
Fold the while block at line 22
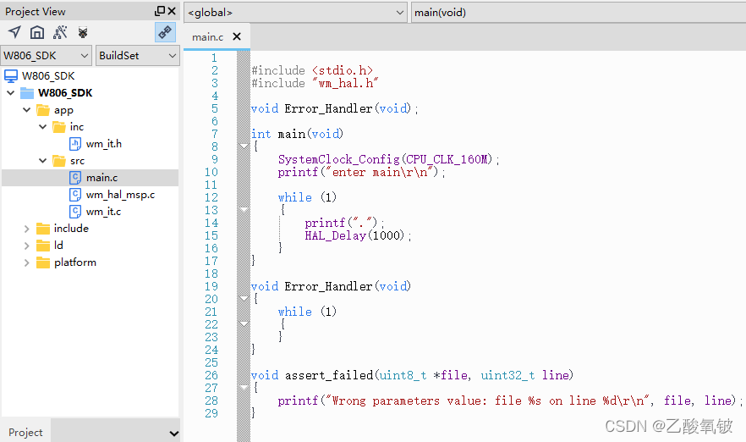[244, 323]
